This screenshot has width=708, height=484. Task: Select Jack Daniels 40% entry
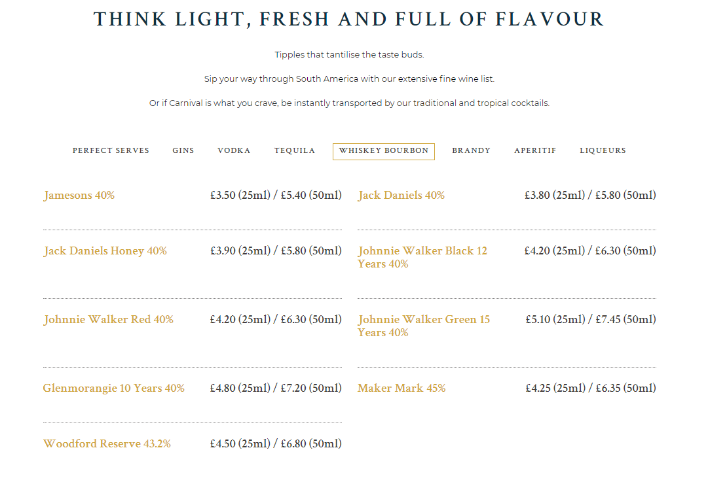point(401,196)
